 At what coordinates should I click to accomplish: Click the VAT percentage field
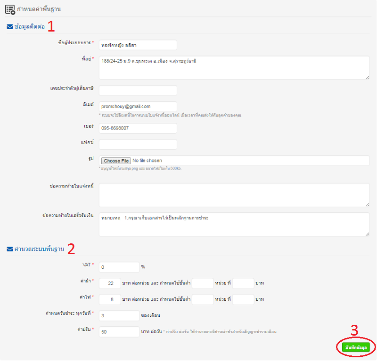point(119,267)
